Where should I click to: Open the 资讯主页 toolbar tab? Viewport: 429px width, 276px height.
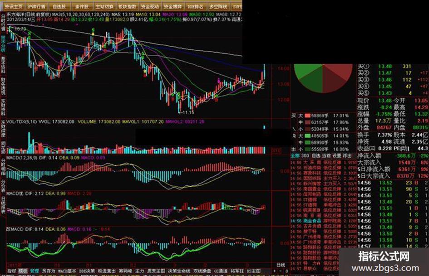tap(13, 6)
